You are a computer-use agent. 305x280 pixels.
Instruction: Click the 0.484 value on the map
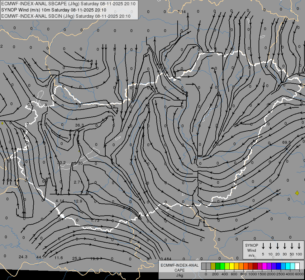(x=166, y=259)
